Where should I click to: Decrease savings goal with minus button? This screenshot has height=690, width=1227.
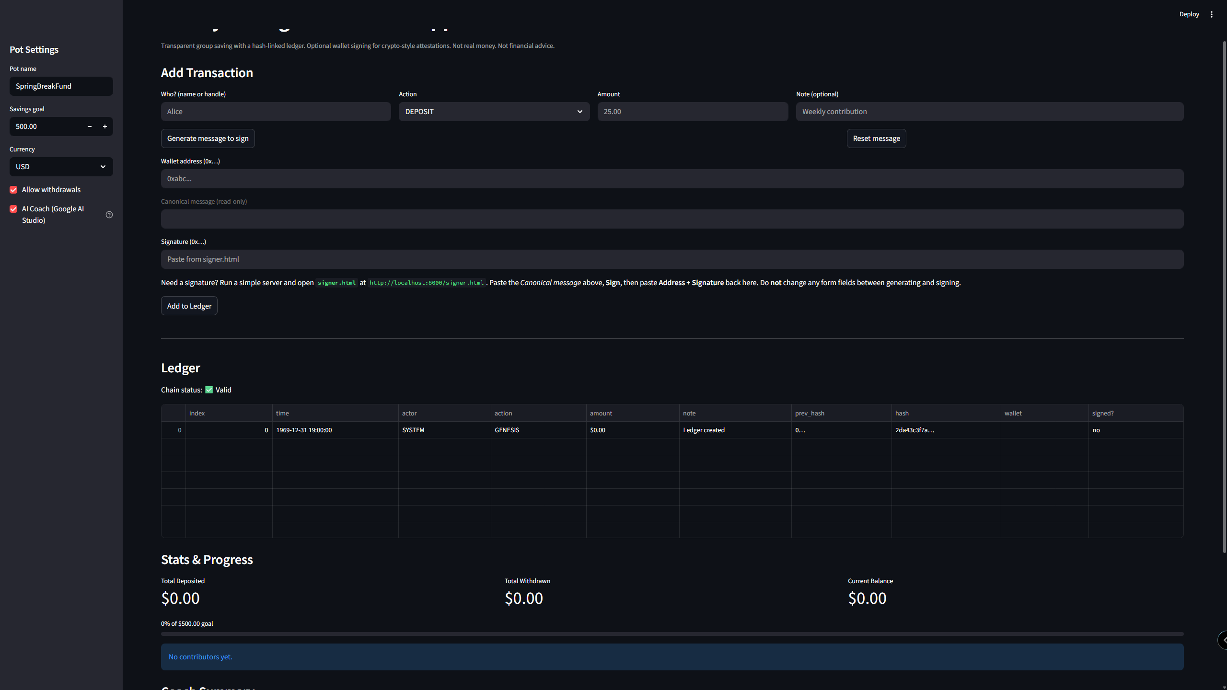point(89,126)
